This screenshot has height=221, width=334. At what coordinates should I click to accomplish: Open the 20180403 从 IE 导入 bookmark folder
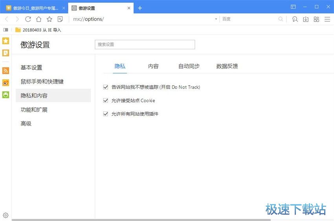(39, 30)
